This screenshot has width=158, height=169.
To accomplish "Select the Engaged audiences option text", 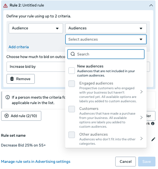I will (96, 83).
